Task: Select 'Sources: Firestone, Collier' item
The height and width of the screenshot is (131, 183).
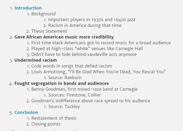Action: coord(75,95)
